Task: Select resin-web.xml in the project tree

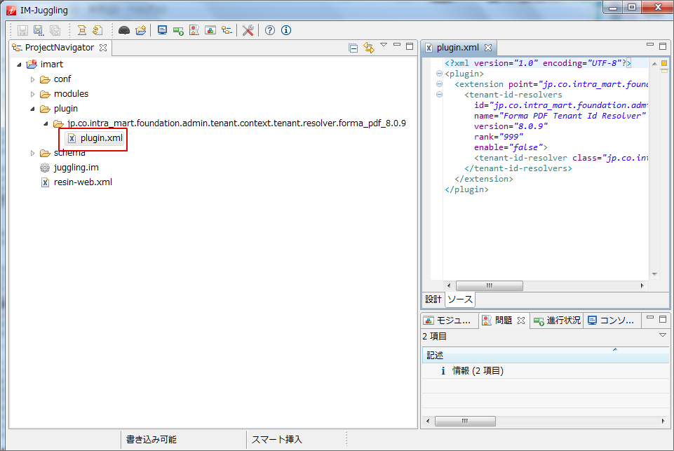Action: coord(82,182)
